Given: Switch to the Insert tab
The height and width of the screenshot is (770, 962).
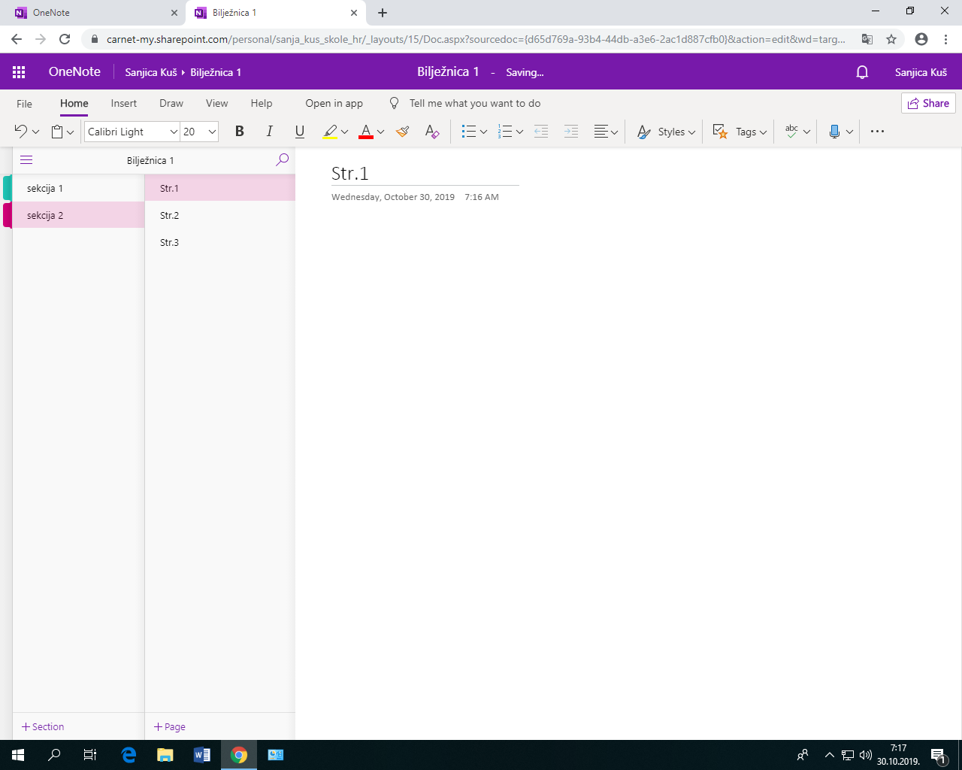Looking at the screenshot, I should (x=123, y=104).
